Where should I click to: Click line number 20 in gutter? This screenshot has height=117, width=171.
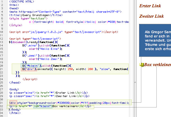(x=1, y=66)
